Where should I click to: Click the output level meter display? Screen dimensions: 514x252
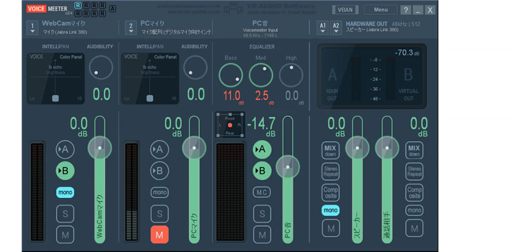[x=372, y=76]
